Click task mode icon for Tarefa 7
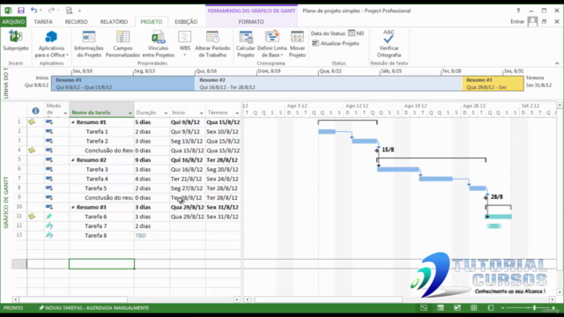 coord(49,225)
